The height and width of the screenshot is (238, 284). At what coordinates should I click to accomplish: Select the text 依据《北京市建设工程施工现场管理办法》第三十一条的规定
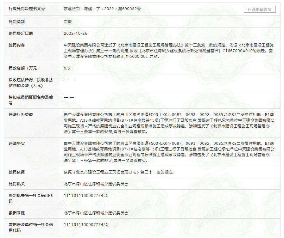pos(118,172)
